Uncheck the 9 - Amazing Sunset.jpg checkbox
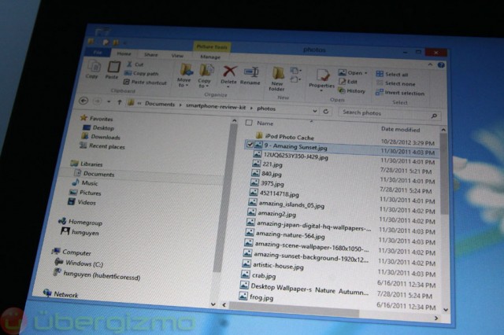Viewport: 504px width, 335px height. point(250,145)
